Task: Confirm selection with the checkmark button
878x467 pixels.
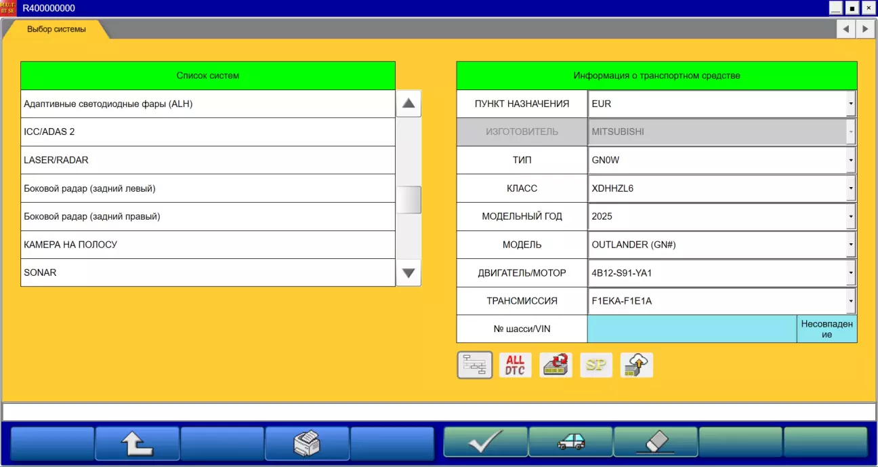Action: click(485, 443)
